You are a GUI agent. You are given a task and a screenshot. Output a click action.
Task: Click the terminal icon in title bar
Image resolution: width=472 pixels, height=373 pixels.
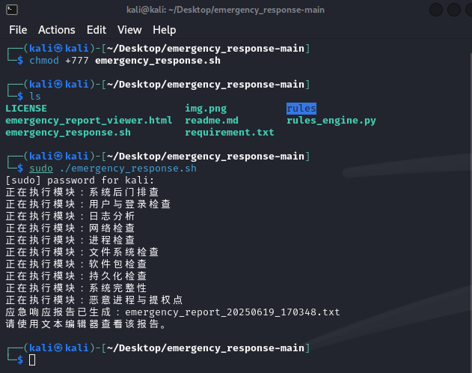[12, 10]
